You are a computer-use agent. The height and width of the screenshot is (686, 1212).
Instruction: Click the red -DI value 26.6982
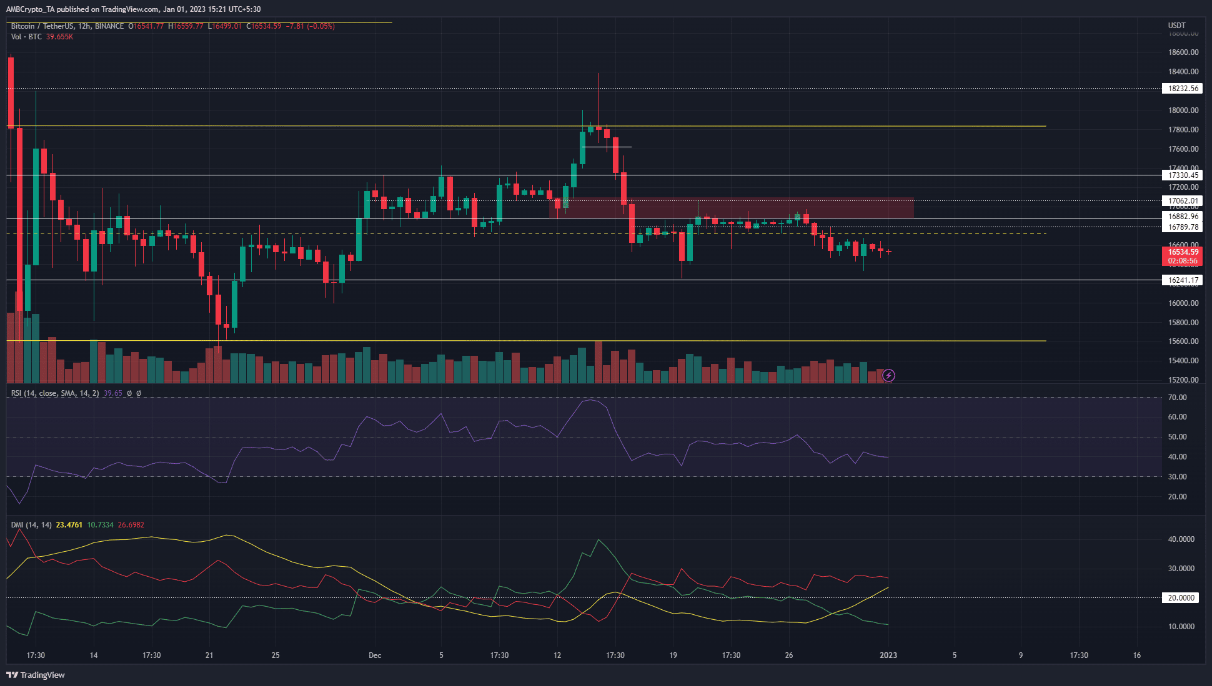(131, 525)
